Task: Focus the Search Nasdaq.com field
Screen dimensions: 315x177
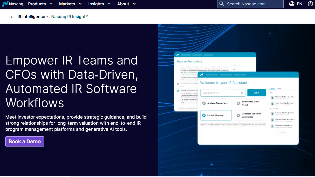Action: pos(251,4)
